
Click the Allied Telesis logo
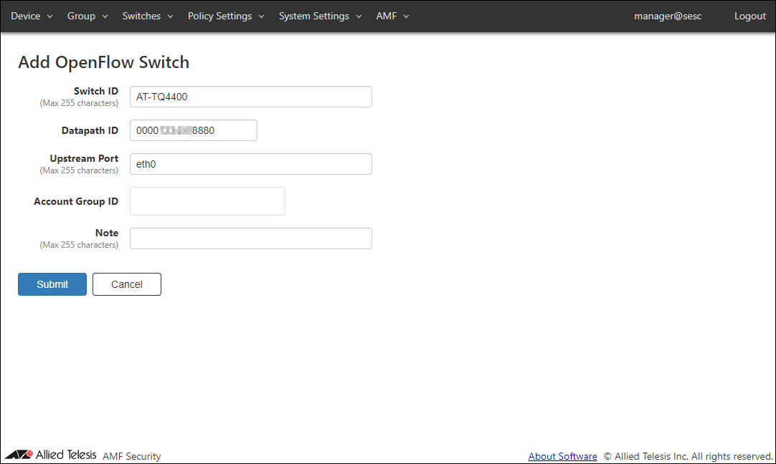pyautogui.click(x=50, y=455)
